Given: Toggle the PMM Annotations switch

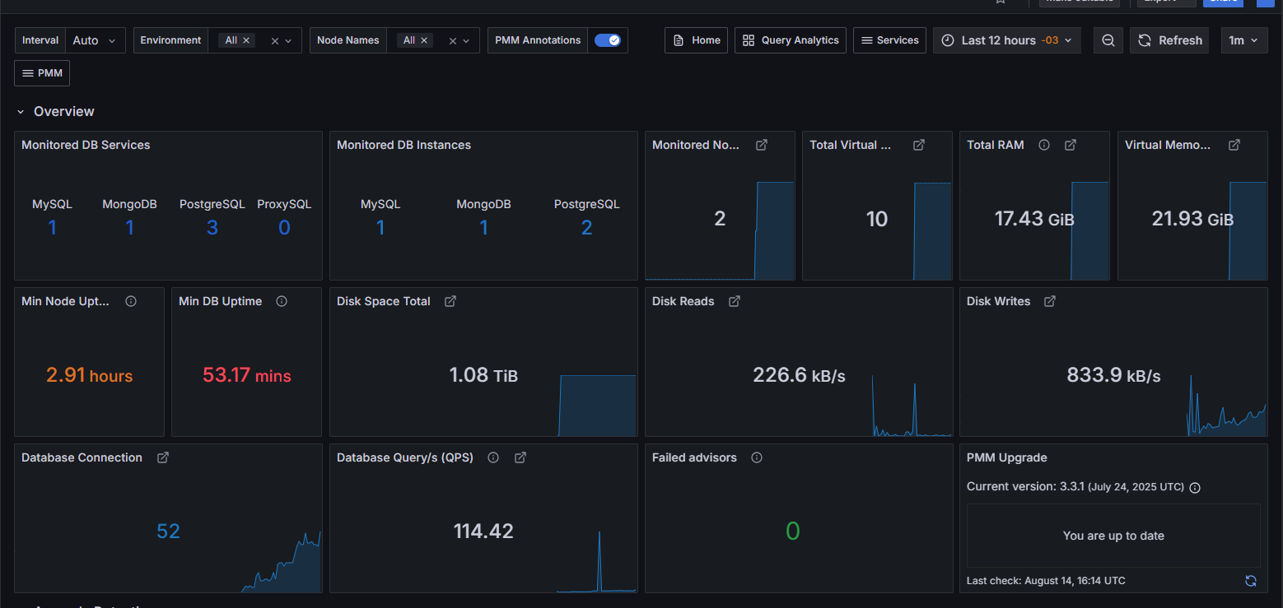Looking at the screenshot, I should 608,40.
